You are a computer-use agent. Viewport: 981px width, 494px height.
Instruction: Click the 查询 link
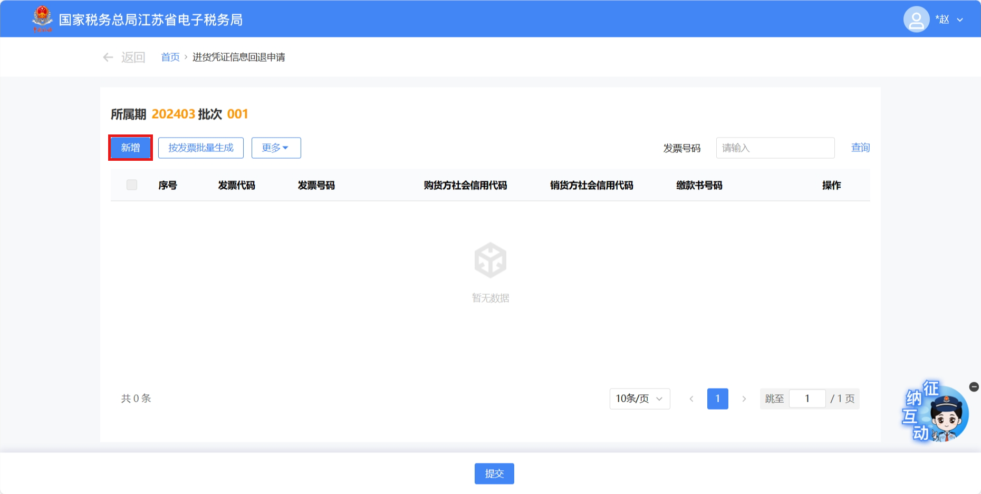pos(860,148)
